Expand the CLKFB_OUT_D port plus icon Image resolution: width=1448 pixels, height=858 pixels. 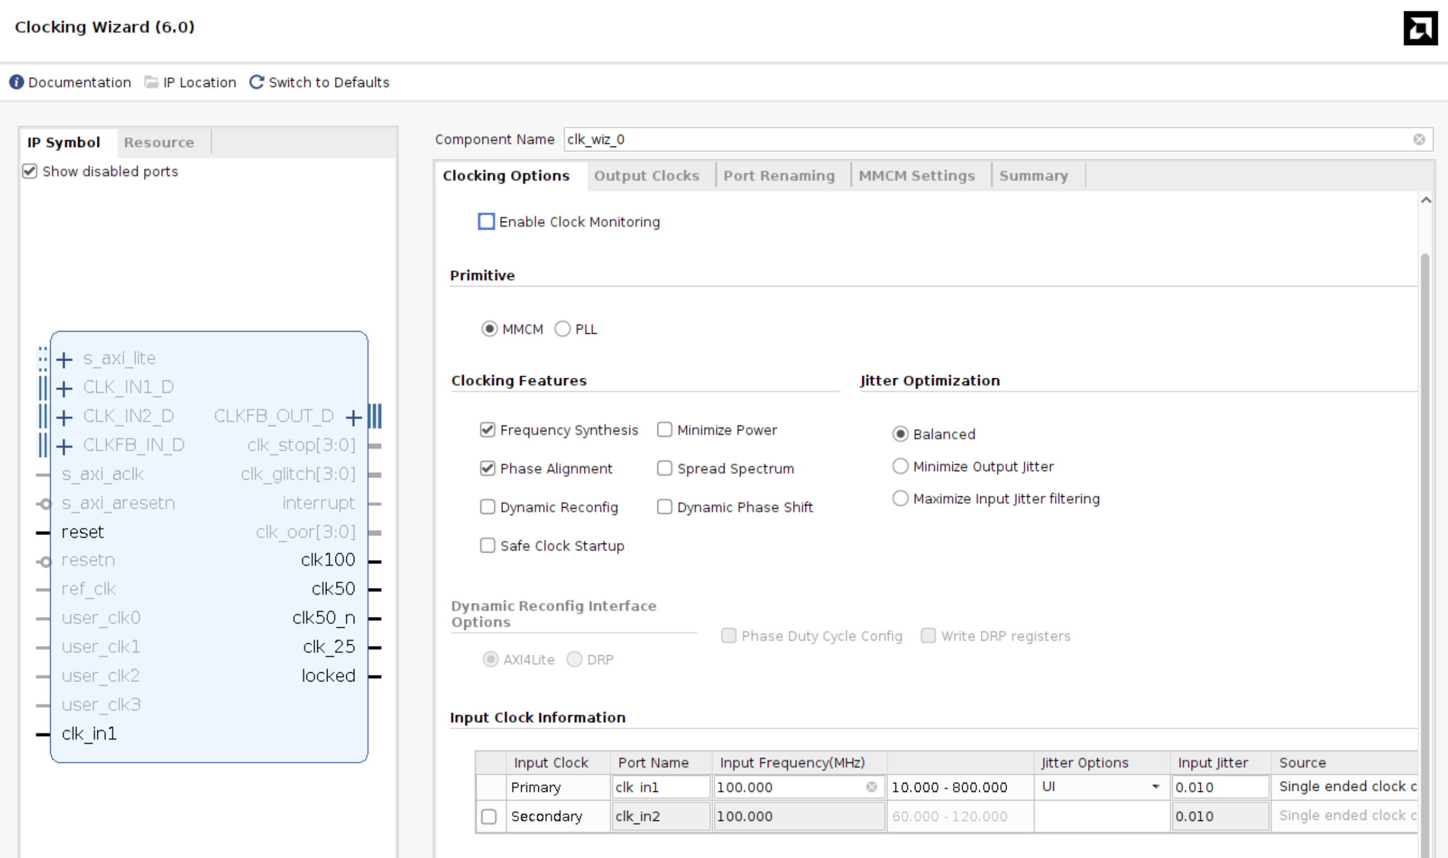(x=353, y=417)
